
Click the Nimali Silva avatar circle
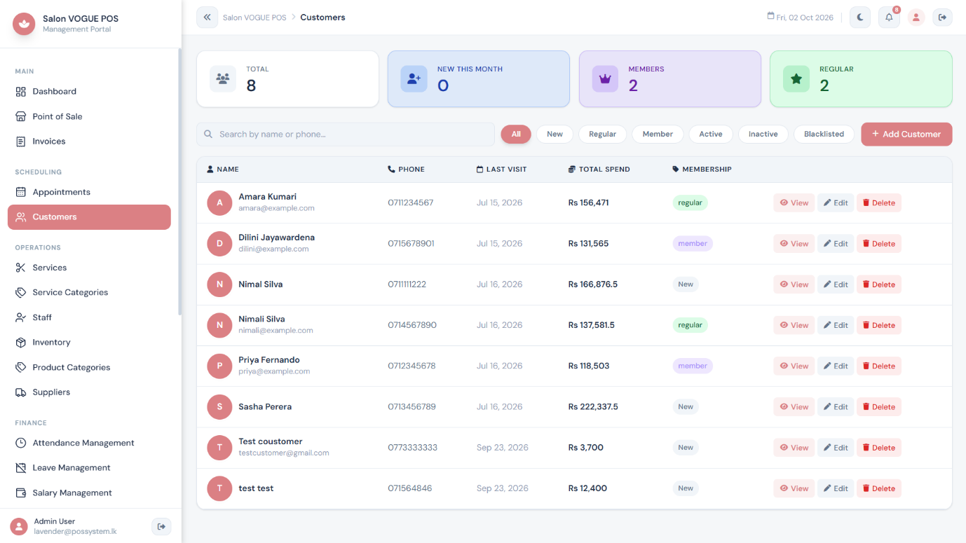[x=219, y=325]
